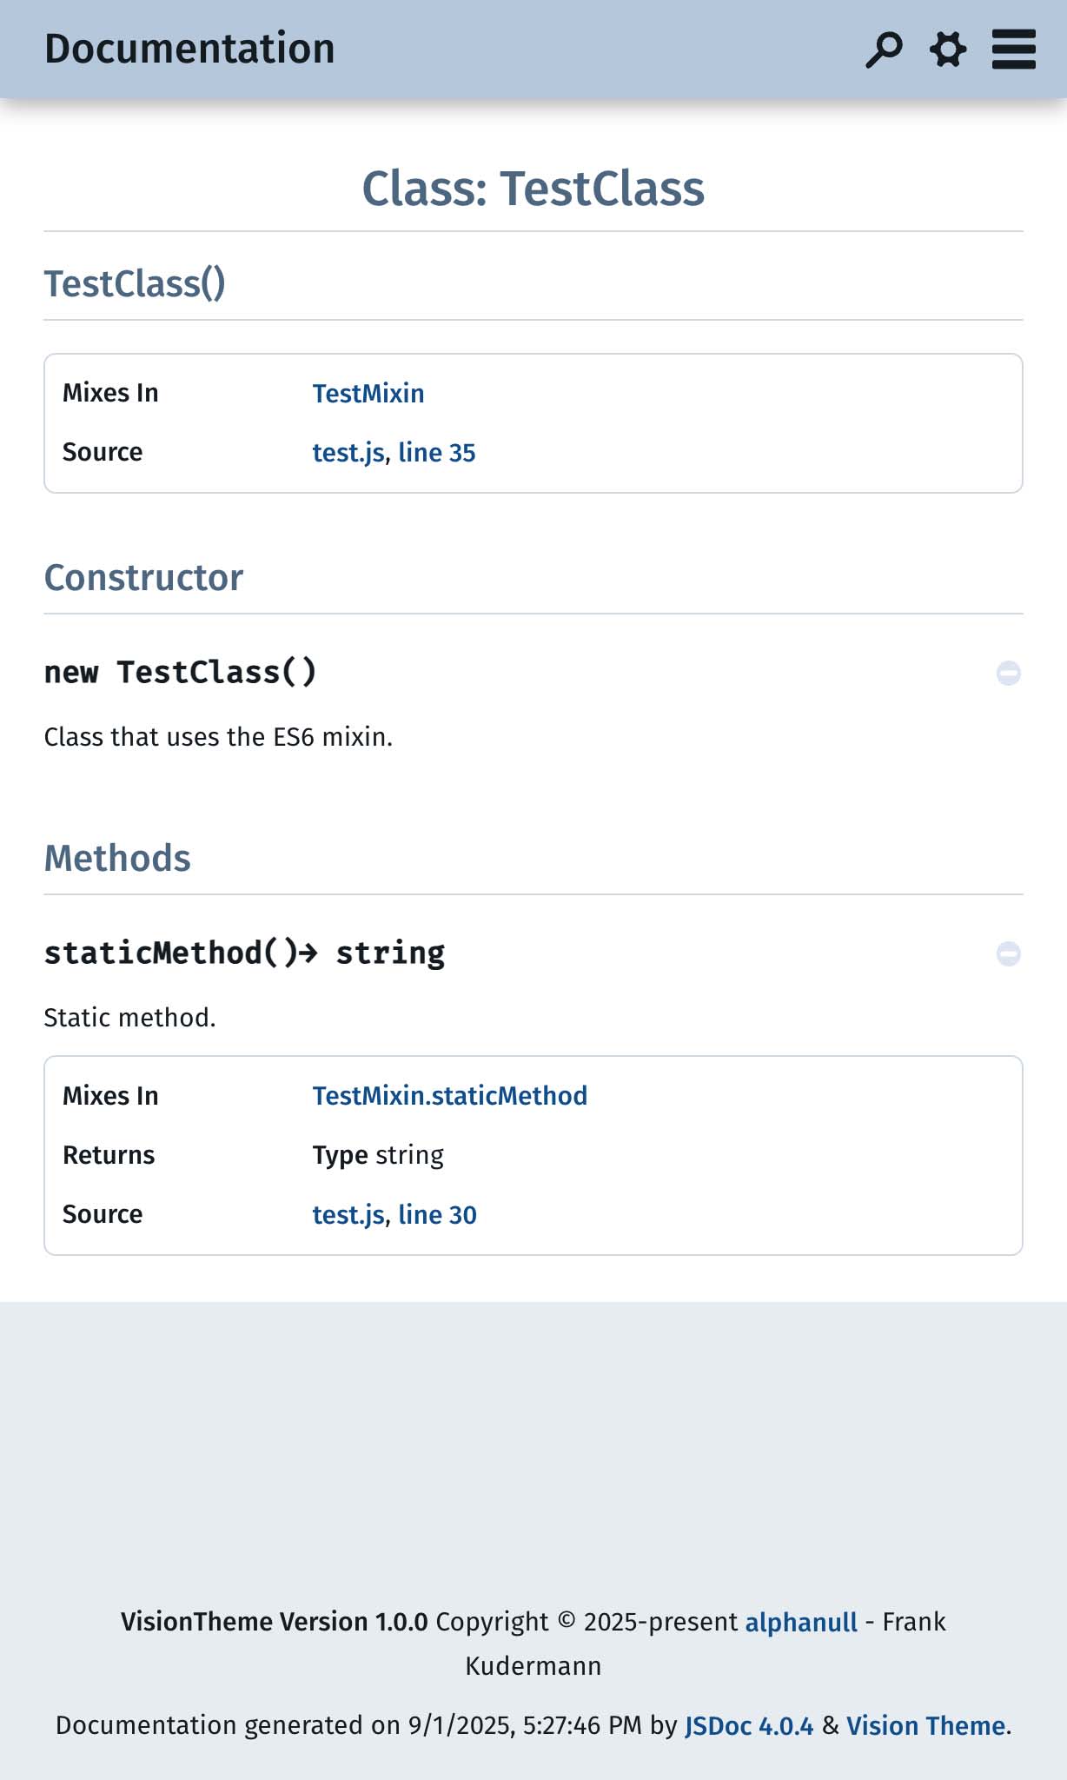
Task: Open settings via the gear icon
Action: point(948,50)
